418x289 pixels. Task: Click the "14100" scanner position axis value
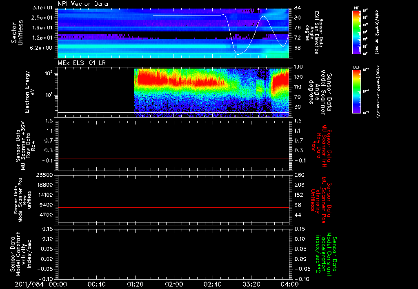44,195
